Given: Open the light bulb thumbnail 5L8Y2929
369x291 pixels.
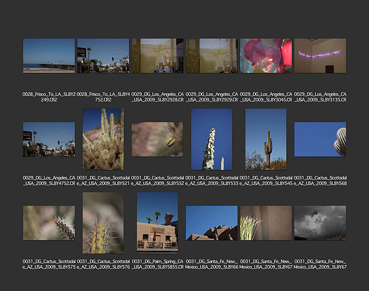Looking at the screenshot, I should (x=212, y=56).
